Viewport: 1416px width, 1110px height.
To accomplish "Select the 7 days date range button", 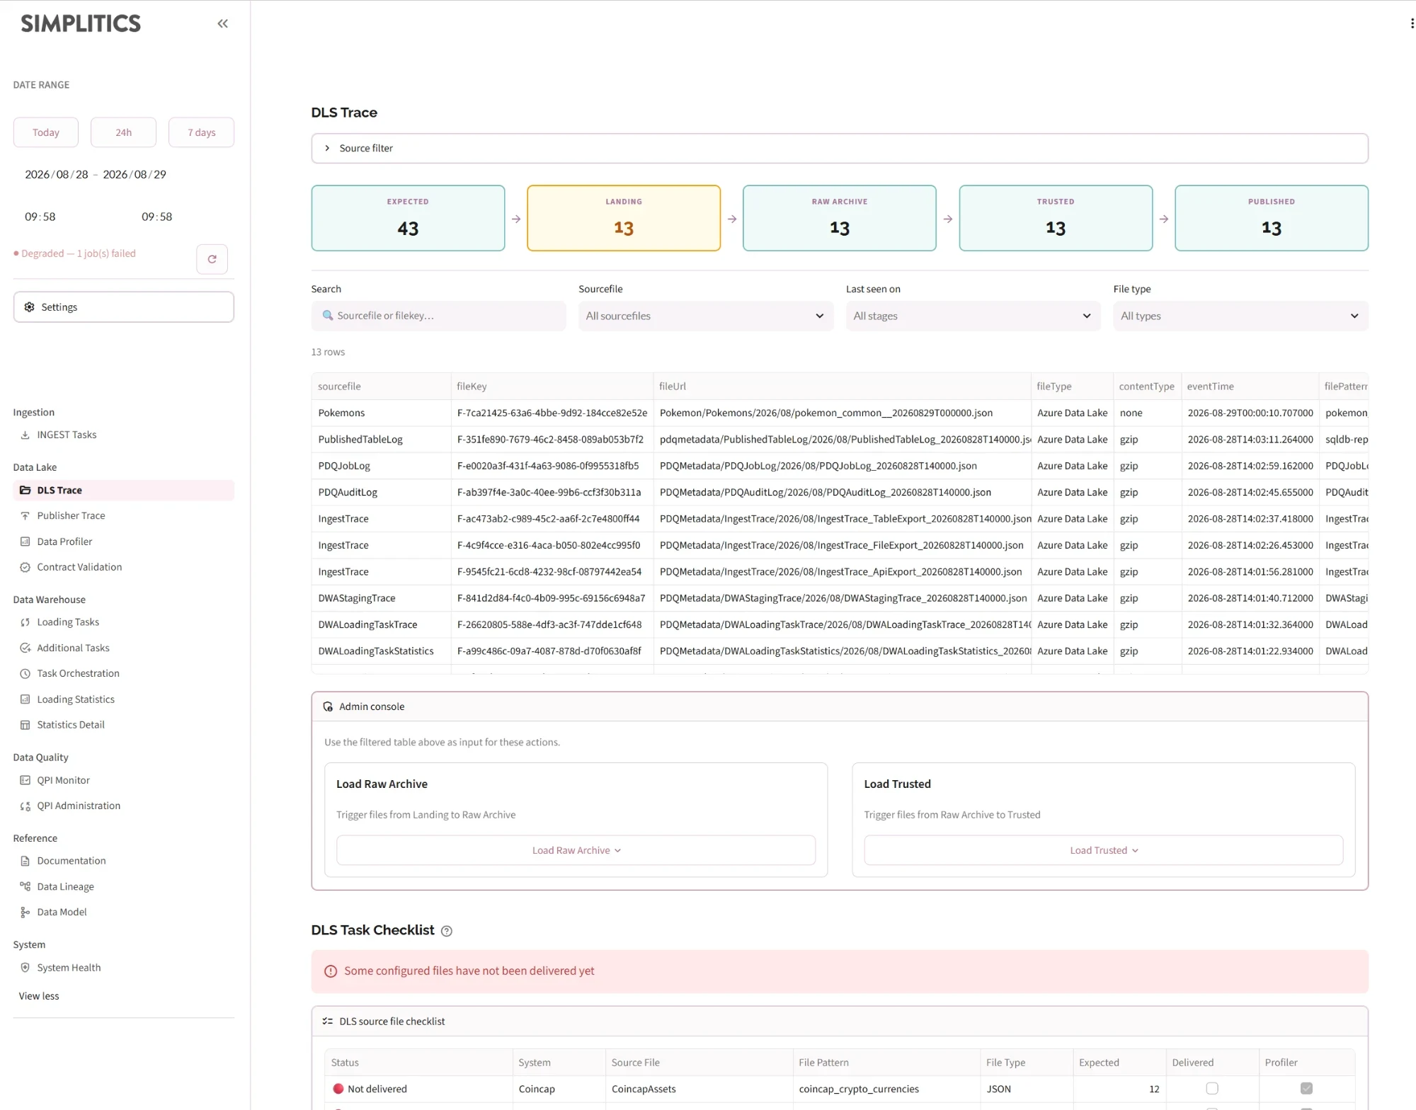I will (202, 132).
